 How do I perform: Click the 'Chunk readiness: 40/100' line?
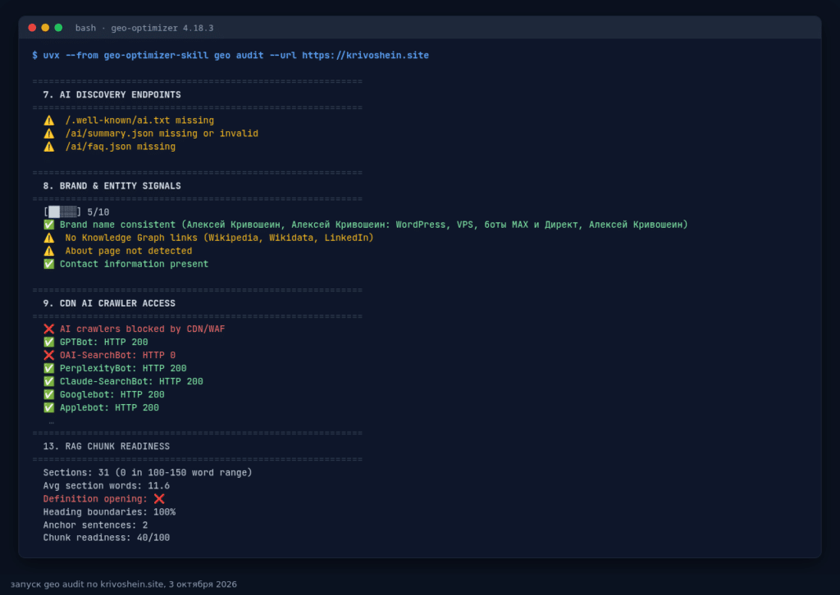point(106,538)
